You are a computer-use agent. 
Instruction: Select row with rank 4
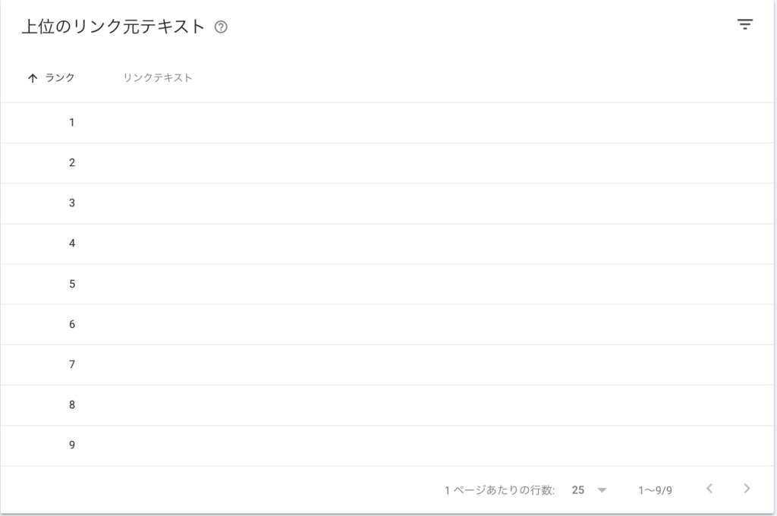[x=387, y=244]
